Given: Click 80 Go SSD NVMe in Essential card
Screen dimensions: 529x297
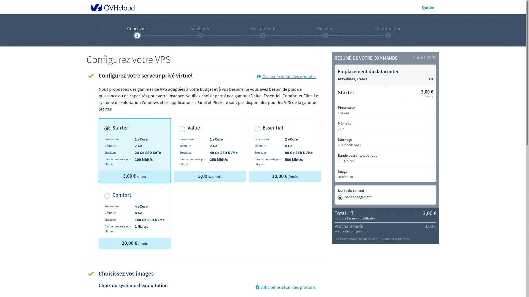Looking at the screenshot, I should (299, 153).
